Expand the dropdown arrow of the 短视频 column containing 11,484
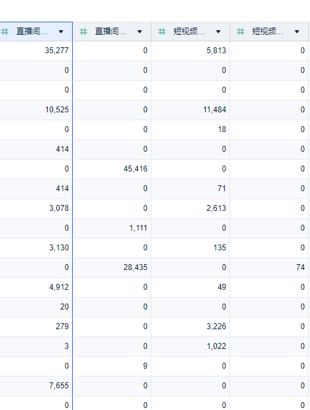This screenshot has width=310, height=410. pos(218,32)
